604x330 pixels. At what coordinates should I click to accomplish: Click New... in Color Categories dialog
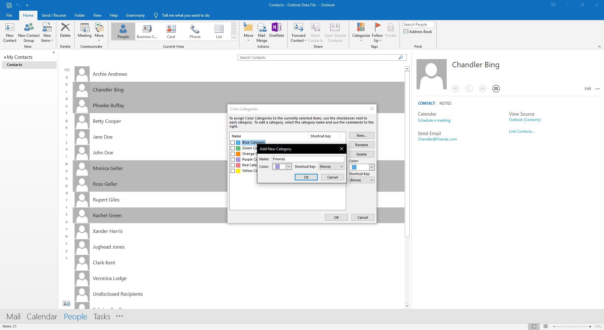click(x=361, y=135)
